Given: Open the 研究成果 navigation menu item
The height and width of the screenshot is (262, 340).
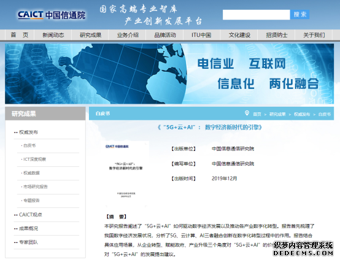Looking at the screenshot, I should pyautogui.click(x=90, y=35).
